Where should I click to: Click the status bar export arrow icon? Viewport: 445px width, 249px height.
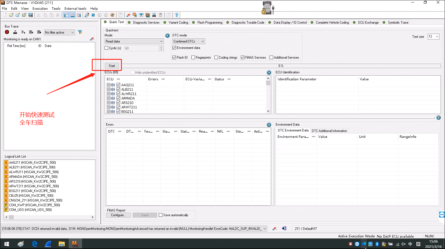point(284,228)
